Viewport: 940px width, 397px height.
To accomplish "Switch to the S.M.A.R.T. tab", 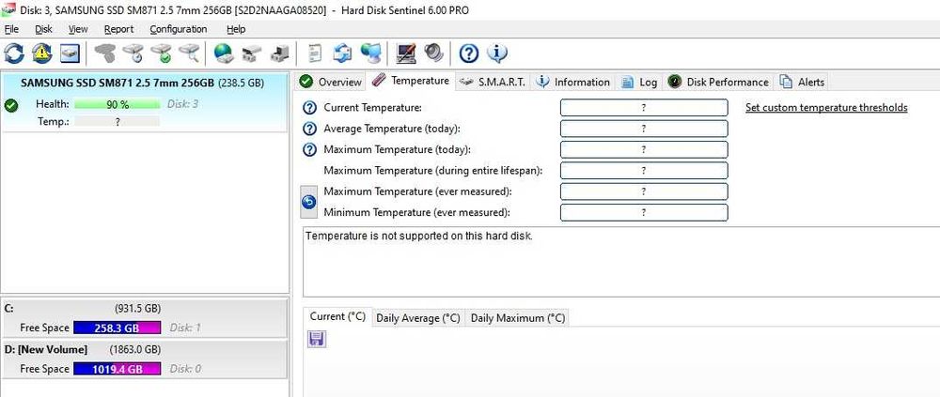I will (x=493, y=82).
